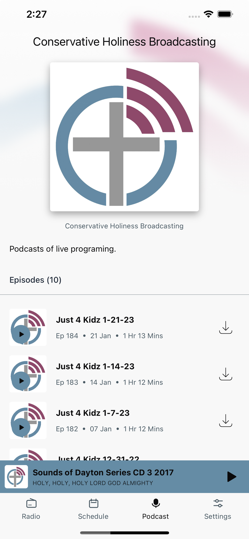Switch to the Radio tab
Image resolution: width=249 pixels, height=539 pixels.
point(31,509)
